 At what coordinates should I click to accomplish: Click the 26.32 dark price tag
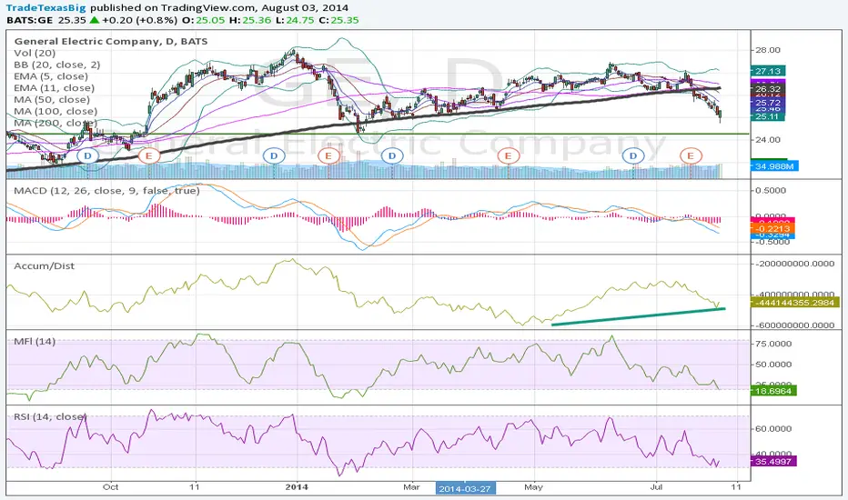768,89
